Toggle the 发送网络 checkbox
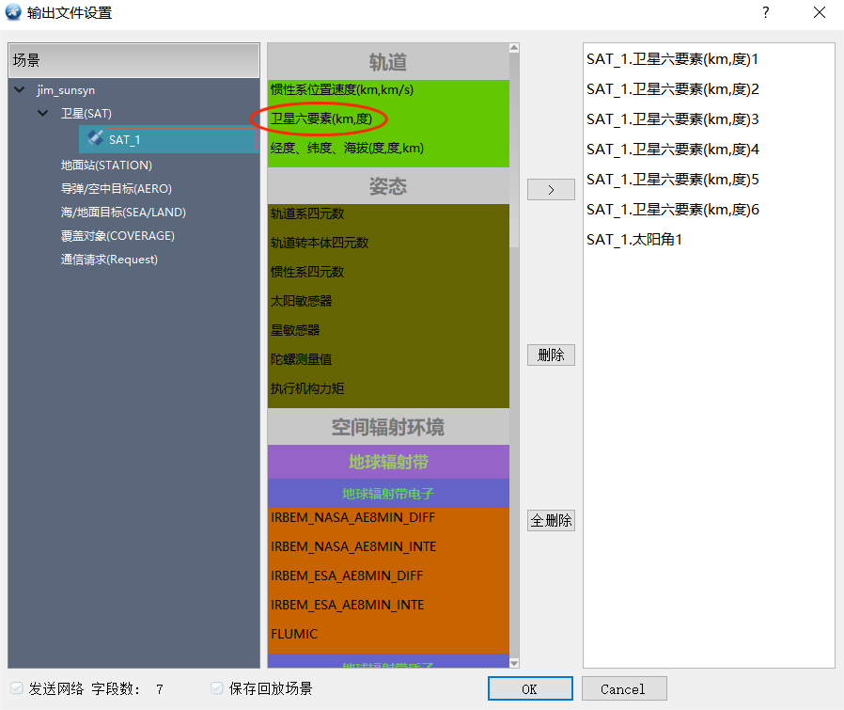 (x=17, y=688)
